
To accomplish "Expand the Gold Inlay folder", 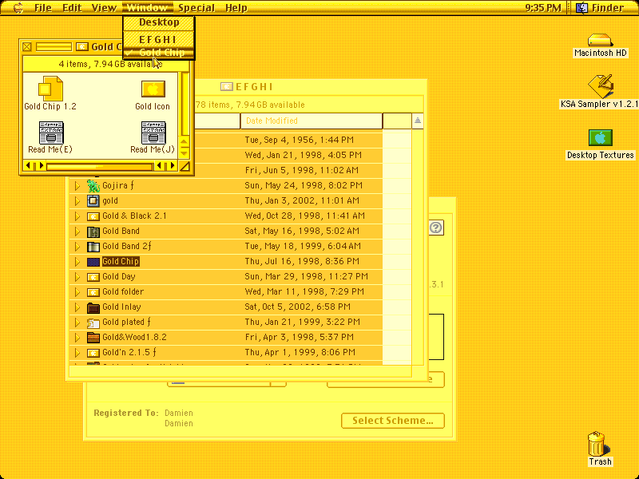I will coord(77,307).
